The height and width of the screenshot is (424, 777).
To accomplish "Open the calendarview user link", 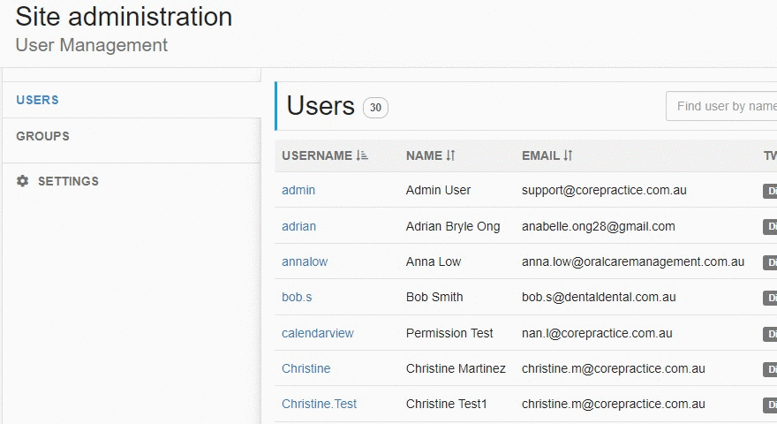I will tap(318, 333).
